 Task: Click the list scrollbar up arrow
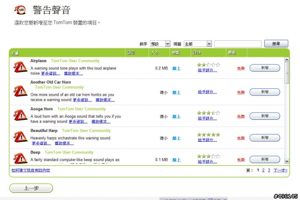[x=286, y=60]
